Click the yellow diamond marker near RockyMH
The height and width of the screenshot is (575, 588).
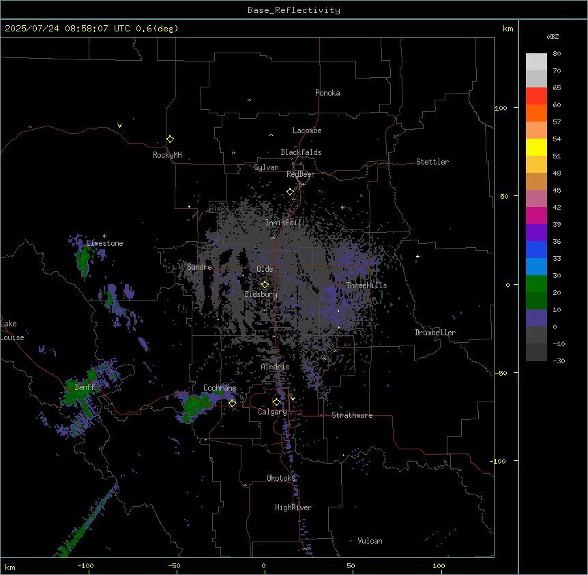(170, 139)
